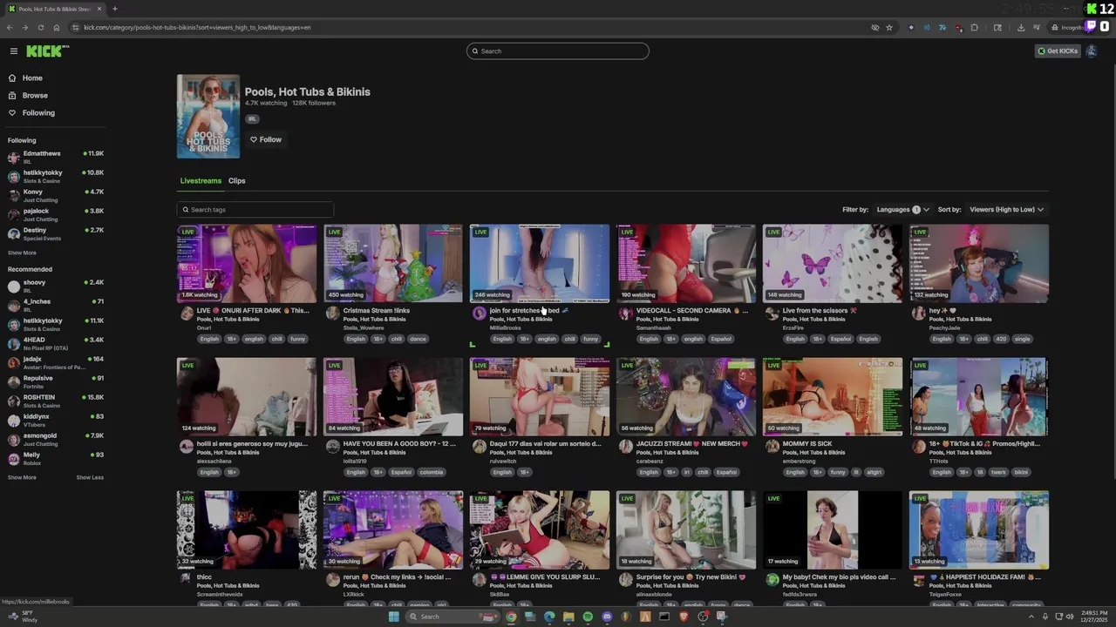Go to the browser home page

coord(56,28)
